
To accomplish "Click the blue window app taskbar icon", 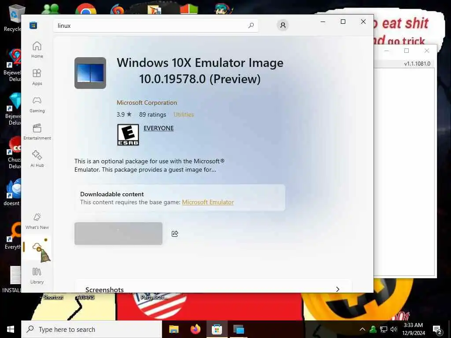I will click(x=238, y=329).
